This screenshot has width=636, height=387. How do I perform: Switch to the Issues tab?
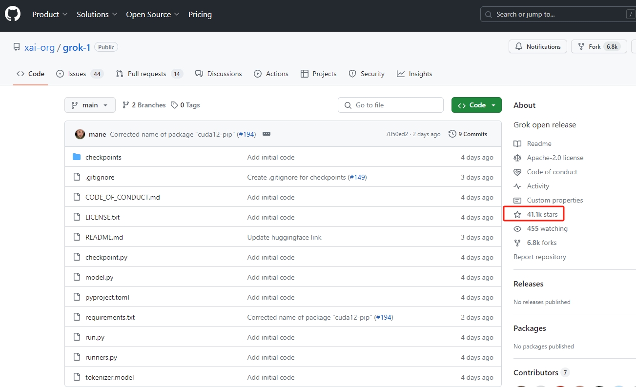pos(80,74)
